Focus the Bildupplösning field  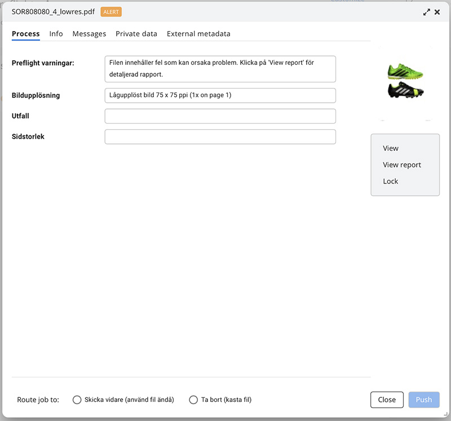point(220,95)
